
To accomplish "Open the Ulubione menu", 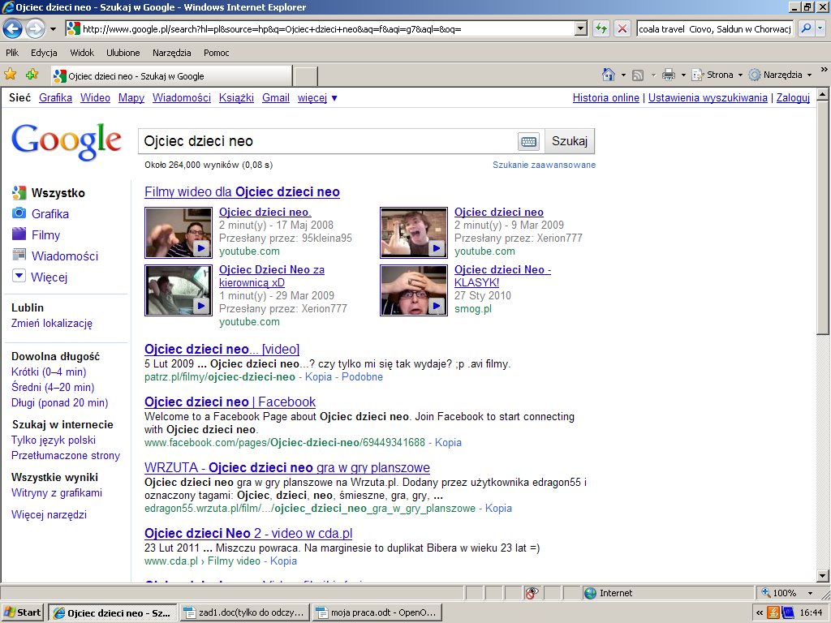I will (x=123, y=53).
